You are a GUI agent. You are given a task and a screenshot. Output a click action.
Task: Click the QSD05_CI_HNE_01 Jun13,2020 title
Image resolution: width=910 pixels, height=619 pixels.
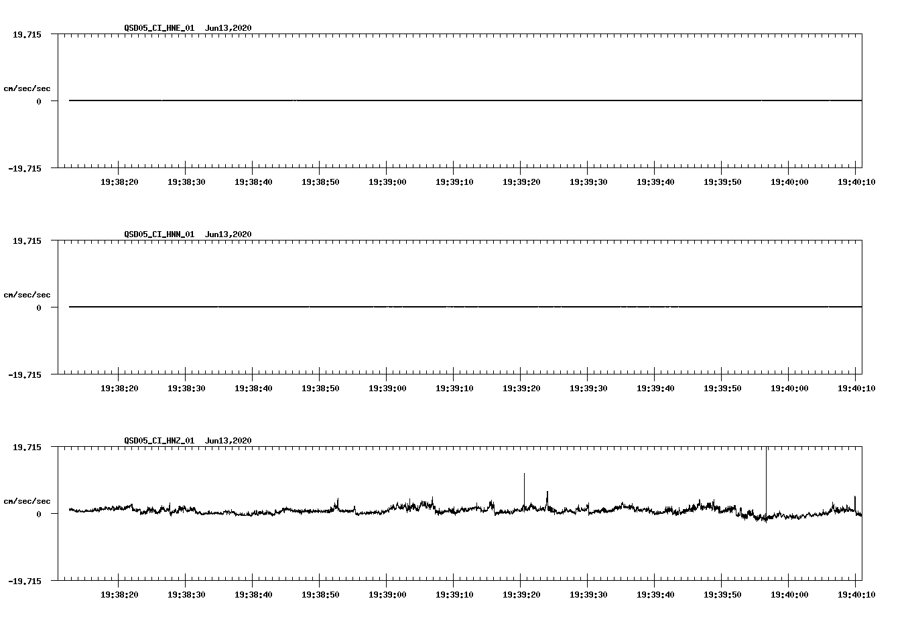click(188, 28)
